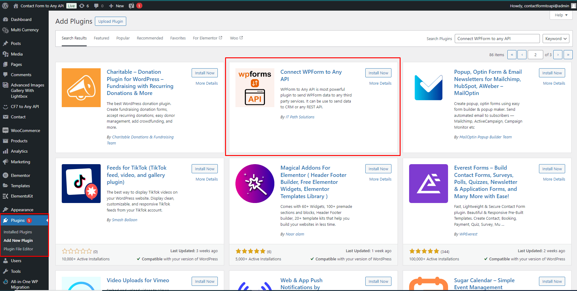Open Connect WPForm to Any API title

311,75
